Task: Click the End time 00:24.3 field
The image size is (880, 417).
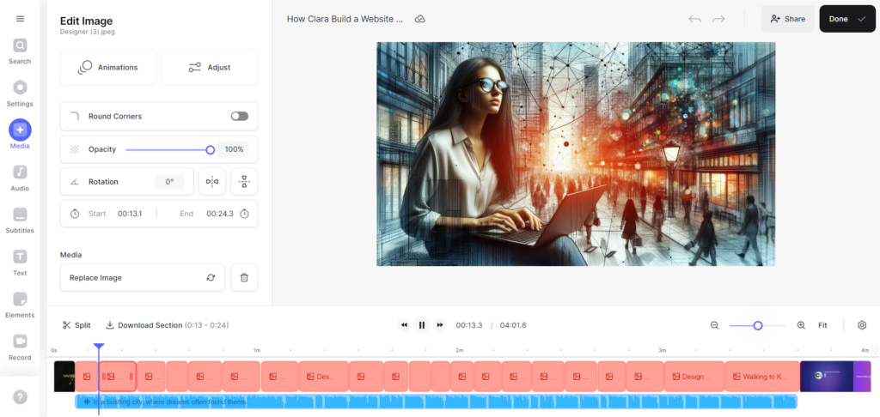Action: tap(219, 214)
